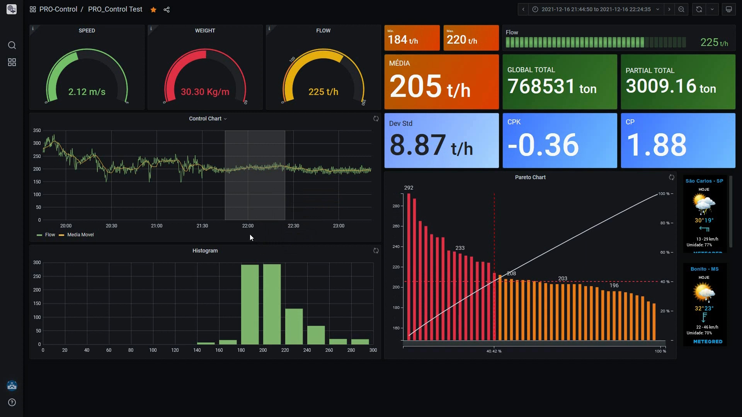Open the Grafana home logo
Screen dimensions: 742x417
click(x=12, y=9)
